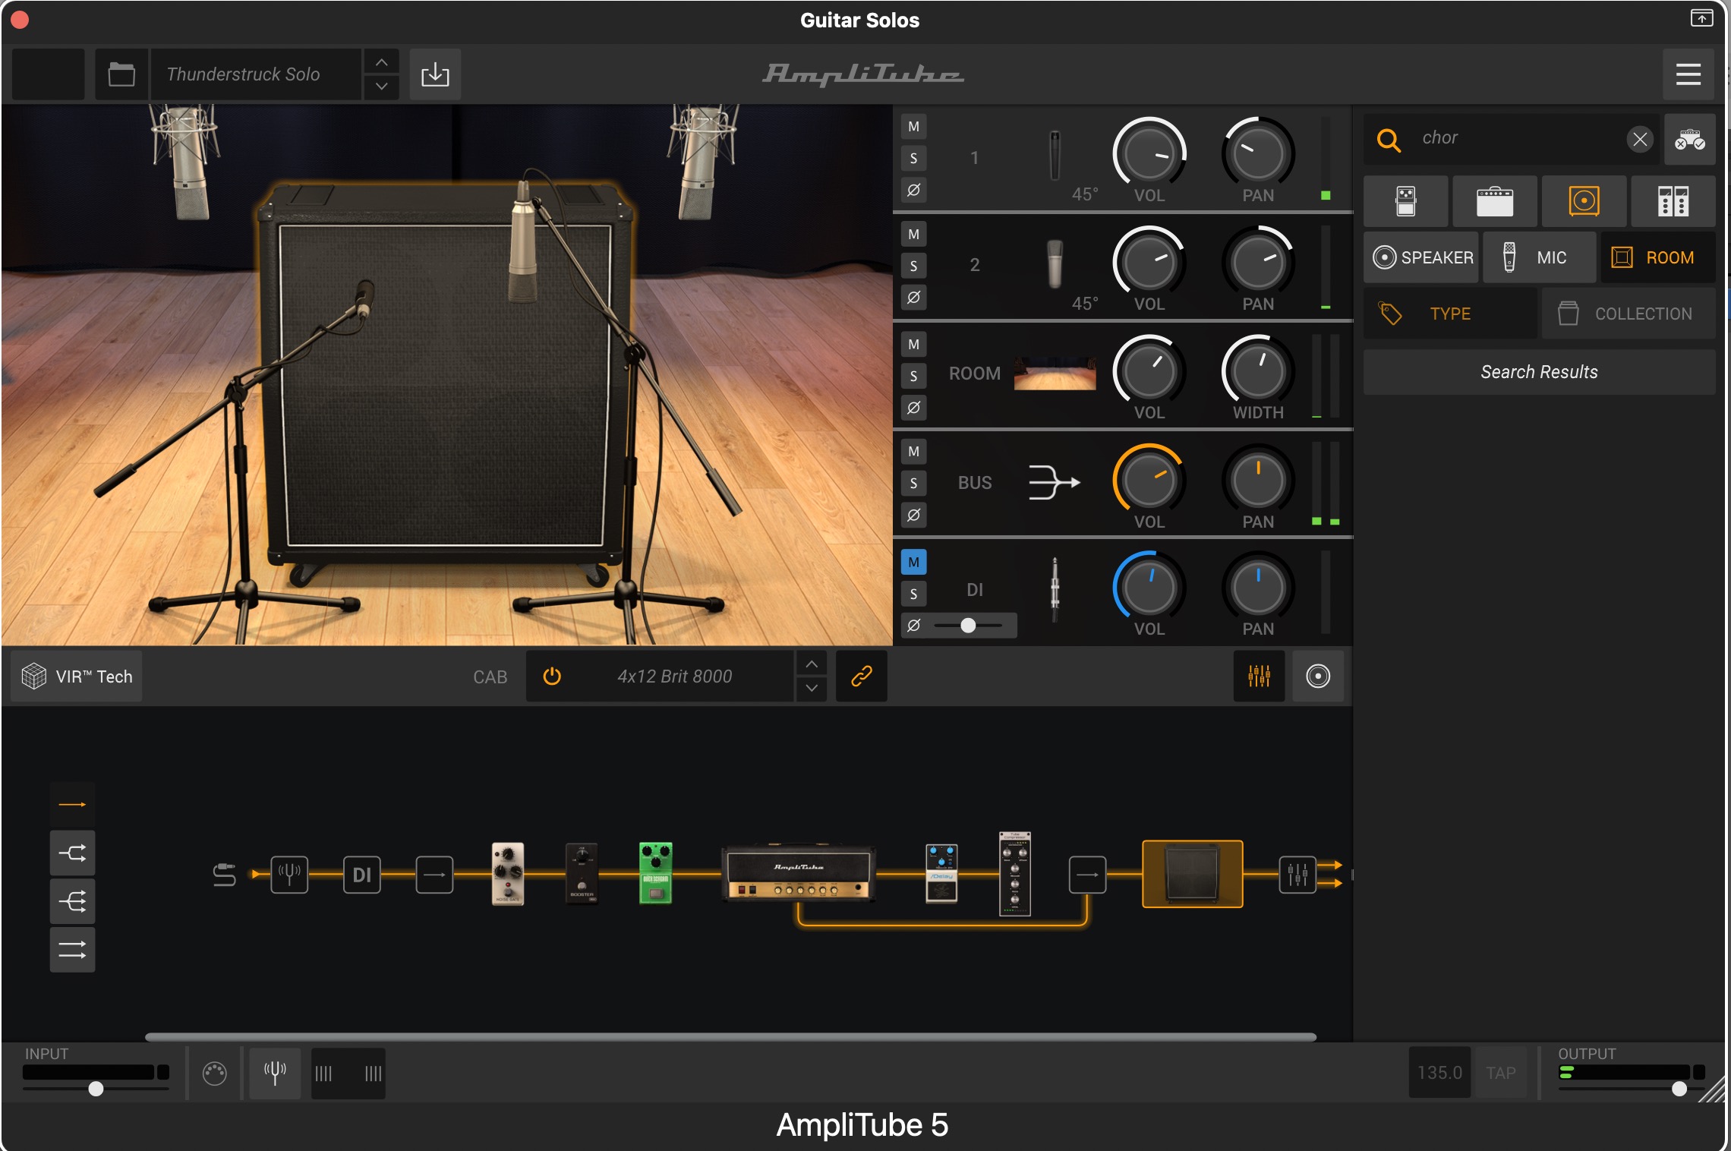Filter gear by TYPE

pyautogui.click(x=1451, y=314)
